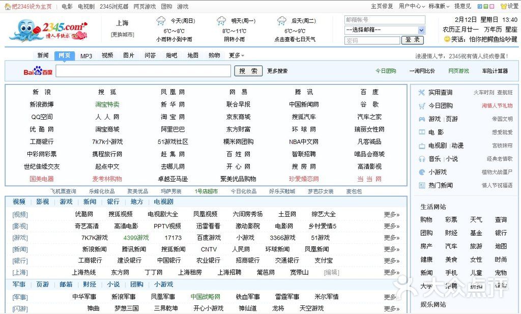
Task: Click the Baidu logo beside search box
Action: pyautogui.click(x=38, y=71)
